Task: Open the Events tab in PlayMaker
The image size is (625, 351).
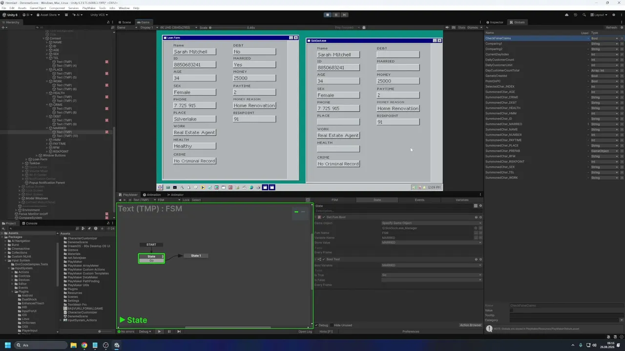Action: point(419,200)
